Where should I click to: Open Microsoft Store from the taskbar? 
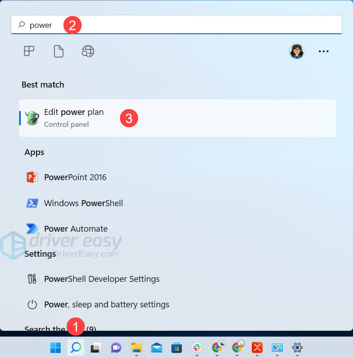pos(177,348)
